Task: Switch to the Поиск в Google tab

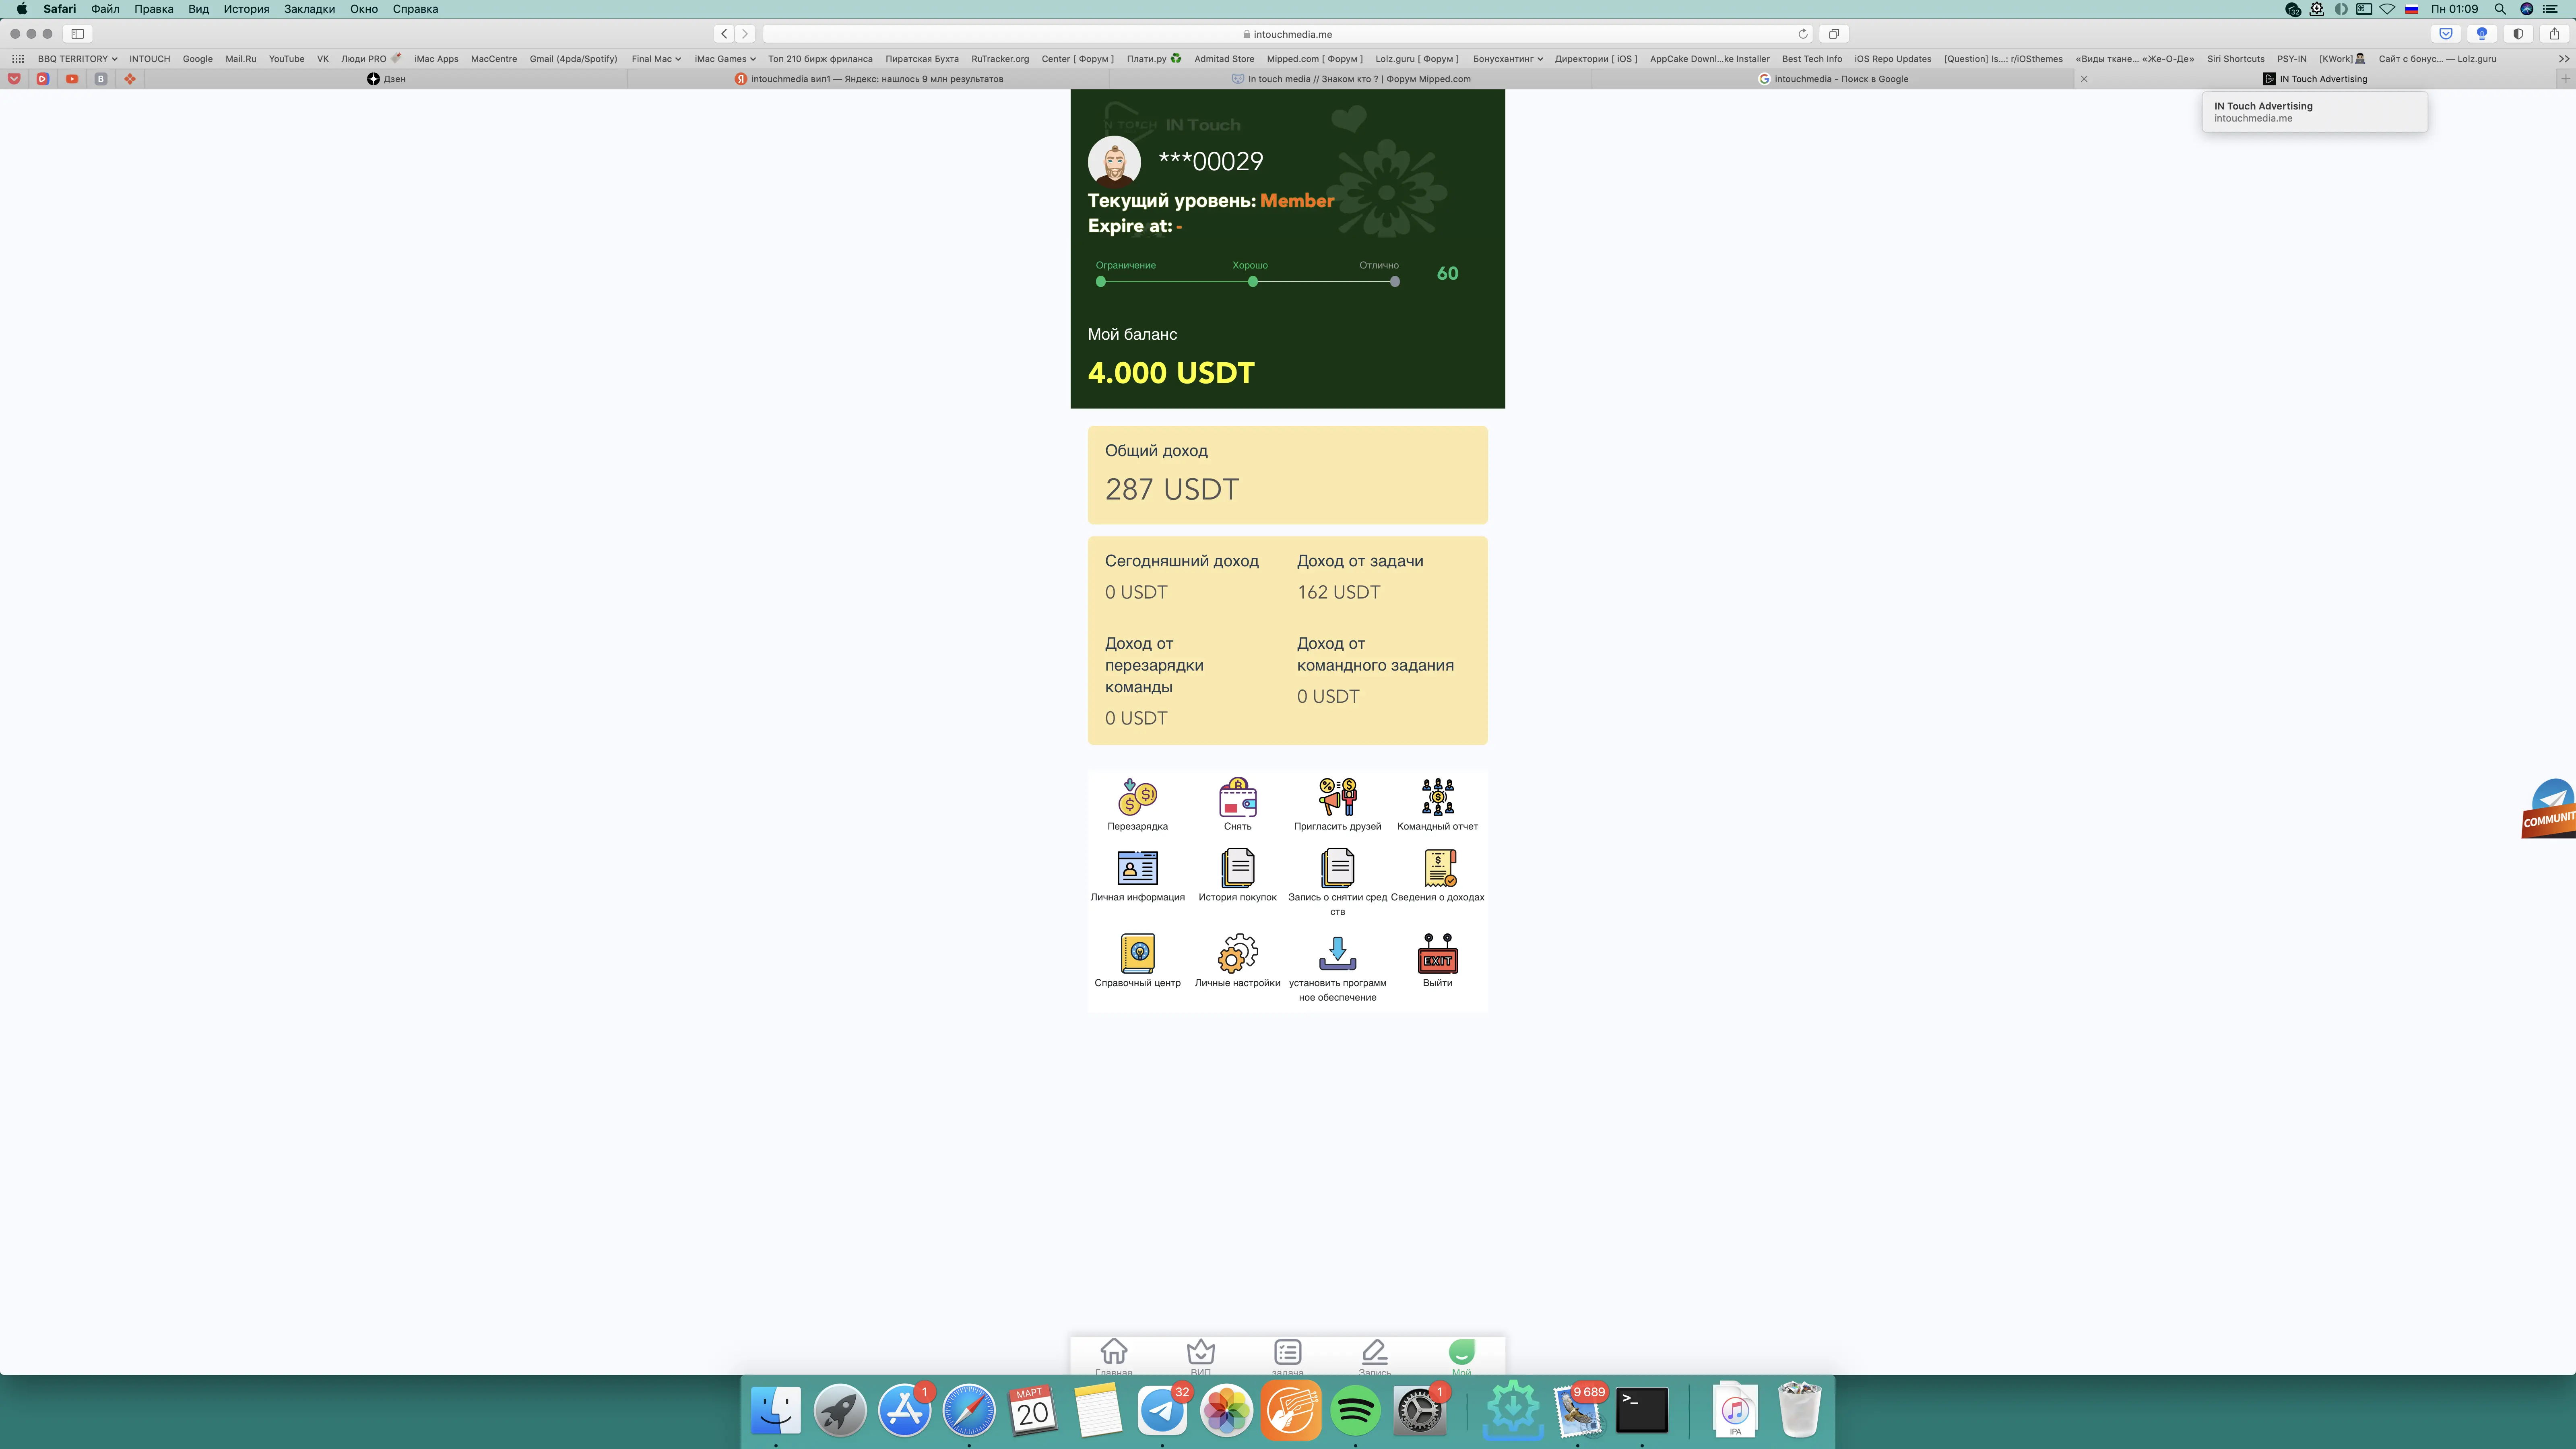Action: tap(1833, 79)
